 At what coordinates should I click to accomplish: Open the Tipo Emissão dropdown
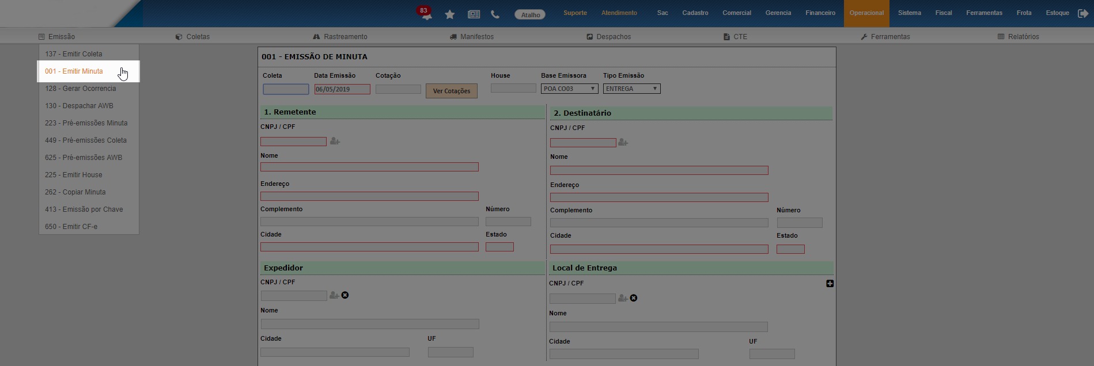pos(632,89)
